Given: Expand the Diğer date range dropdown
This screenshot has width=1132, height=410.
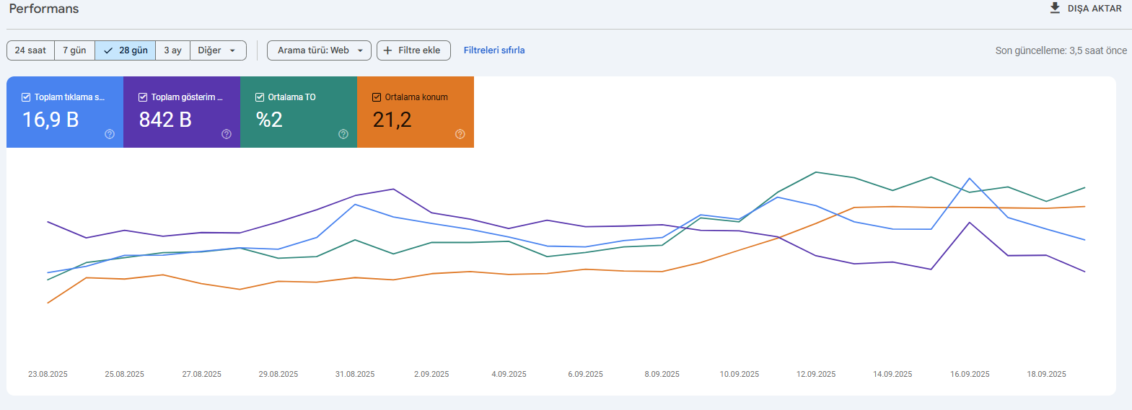Looking at the screenshot, I should [217, 50].
